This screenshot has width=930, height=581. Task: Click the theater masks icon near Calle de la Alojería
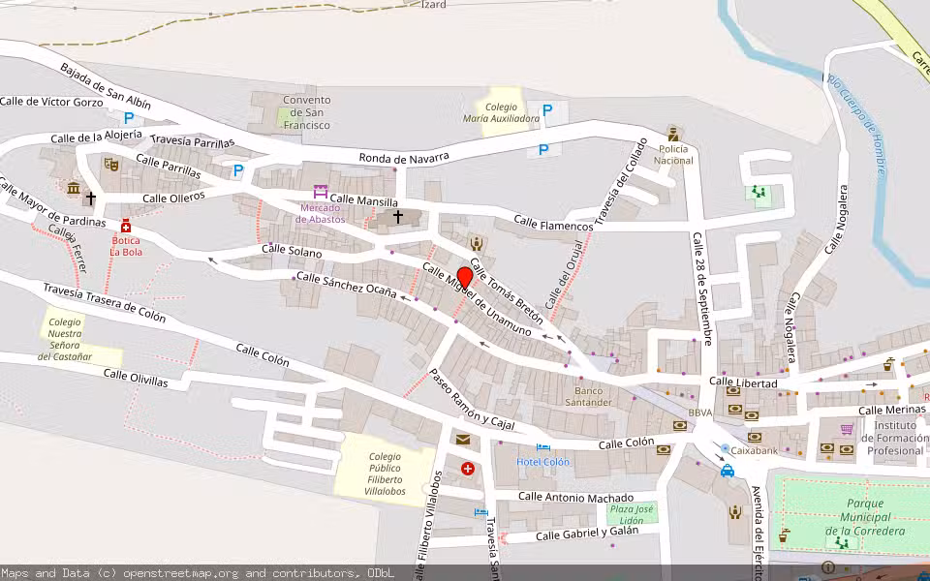tap(111, 165)
